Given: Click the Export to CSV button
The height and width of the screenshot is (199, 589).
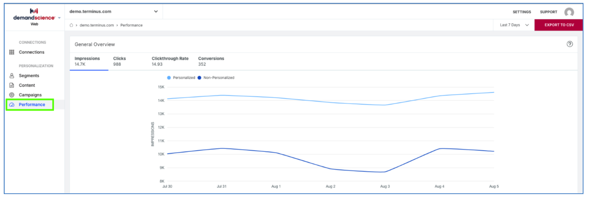Looking at the screenshot, I should tap(559, 25).
